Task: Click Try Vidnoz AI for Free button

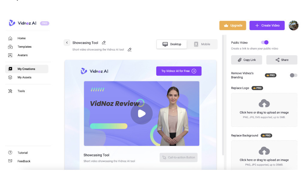Action: tap(179, 71)
